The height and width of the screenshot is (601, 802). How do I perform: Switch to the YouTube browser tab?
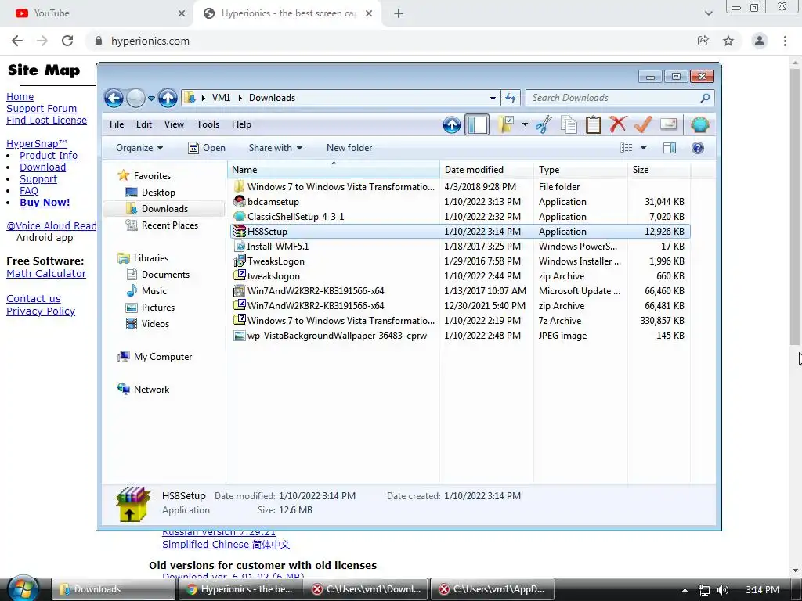[x=96, y=13]
